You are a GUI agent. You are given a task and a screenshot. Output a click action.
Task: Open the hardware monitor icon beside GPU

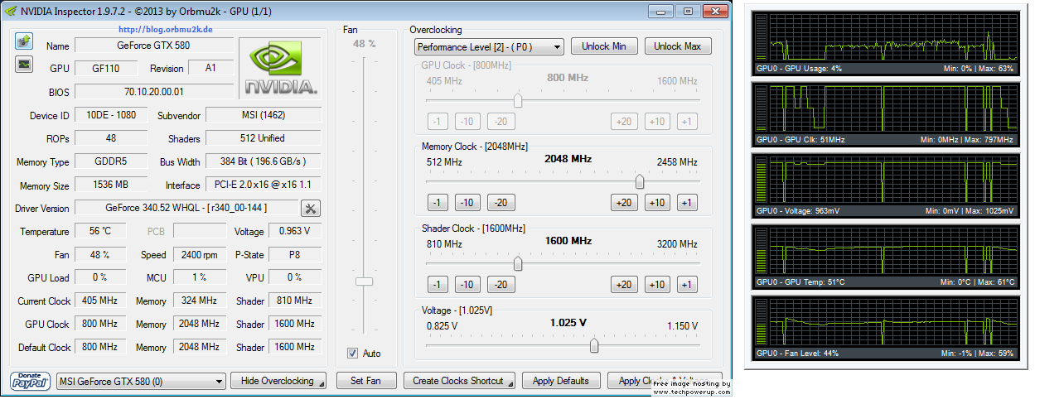click(23, 65)
